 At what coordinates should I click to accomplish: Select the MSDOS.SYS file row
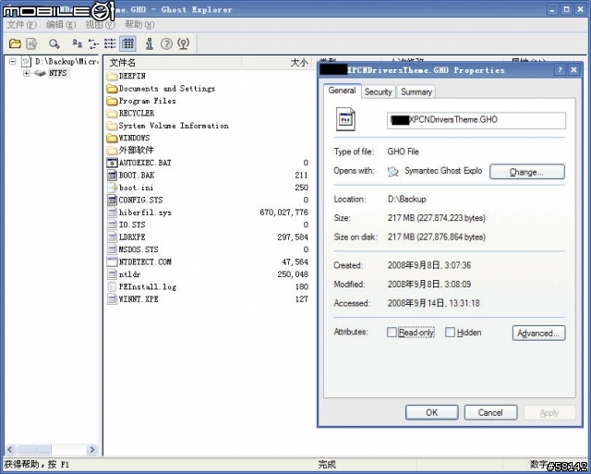click(x=207, y=249)
